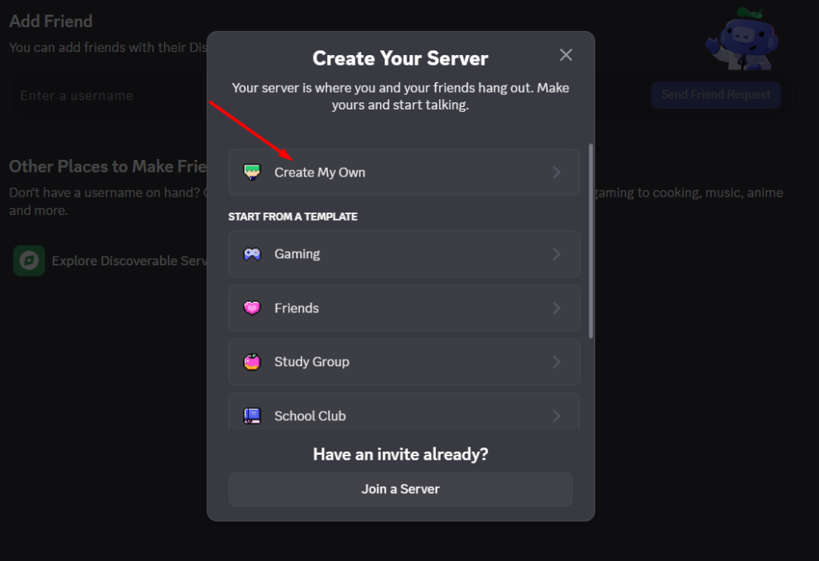Screen dimensions: 819x561
Task: Click the Join a Server button
Action: coord(401,489)
